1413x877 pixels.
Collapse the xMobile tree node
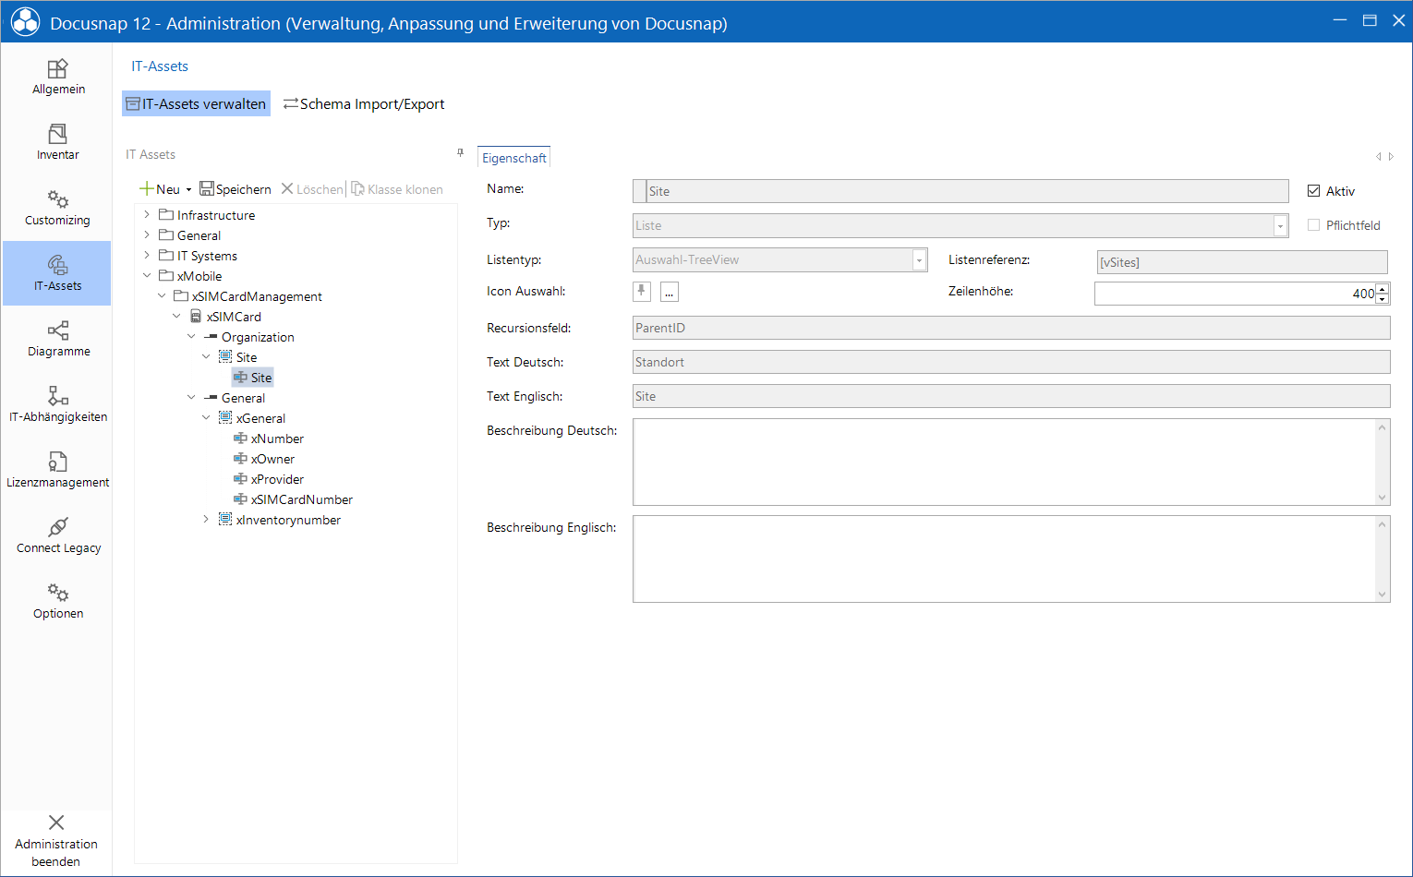pos(147,276)
